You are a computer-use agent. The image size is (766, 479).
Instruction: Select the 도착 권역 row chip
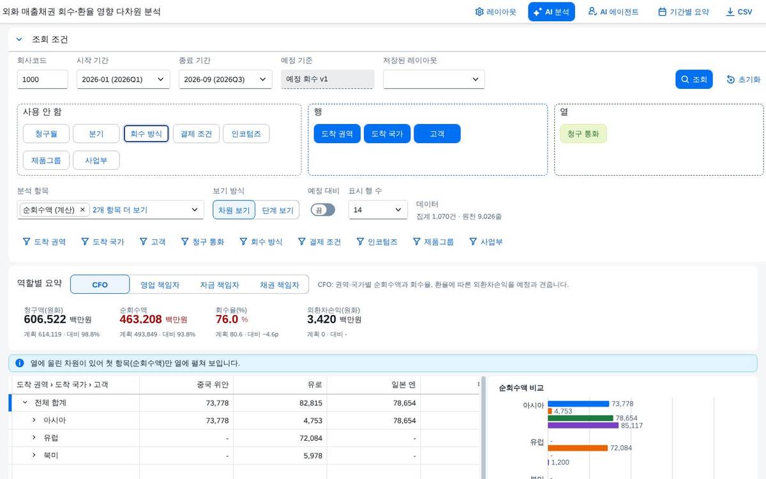coord(337,133)
